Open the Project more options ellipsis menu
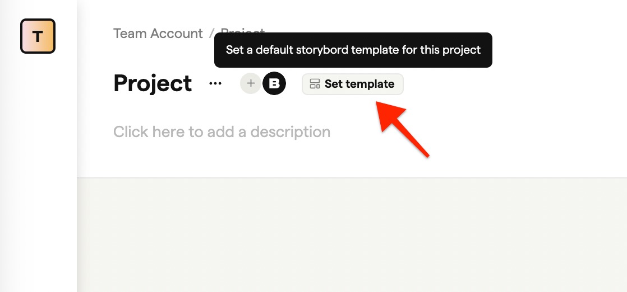This screenshot has height=292, width=627. pyautogui.click(x=215, y=84)
